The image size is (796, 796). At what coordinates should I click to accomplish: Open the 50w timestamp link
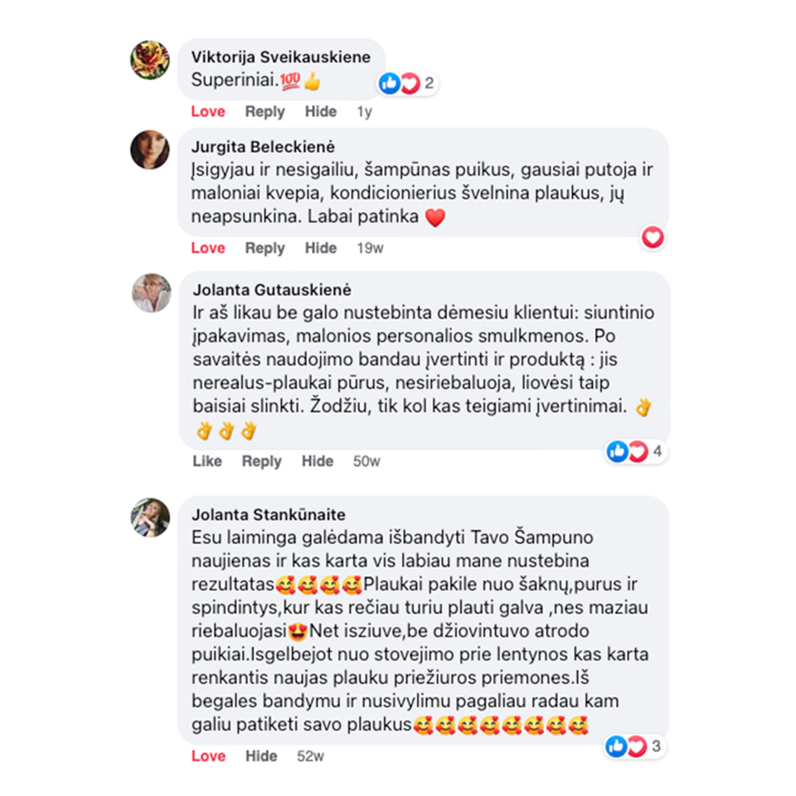(366, 462)
